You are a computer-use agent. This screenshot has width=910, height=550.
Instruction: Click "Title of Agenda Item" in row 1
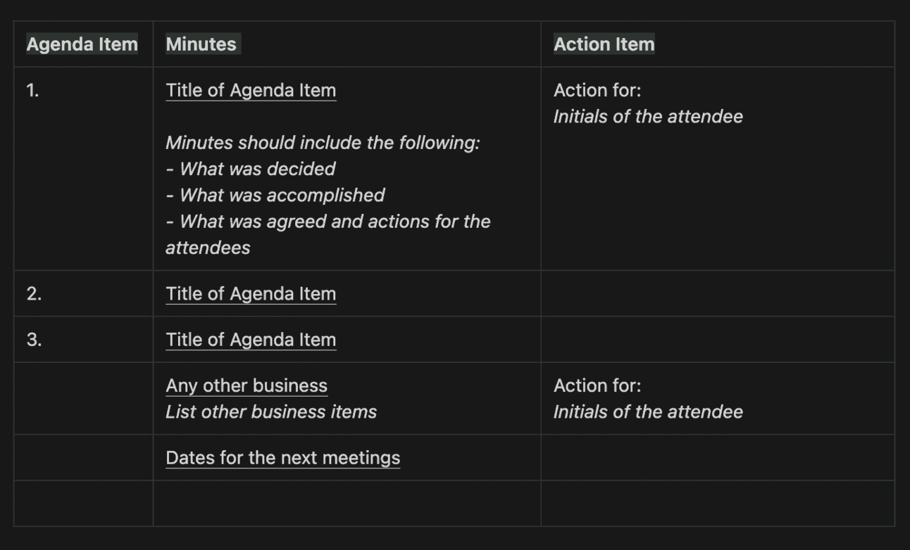click(251, 91)
